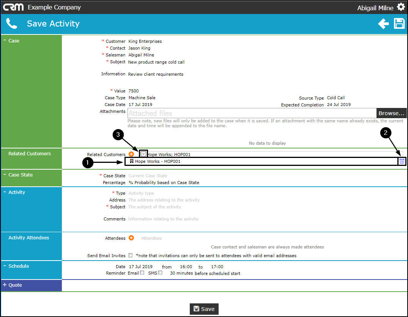The image size is (408, 317).
Task: Click the end time 17:00
Action: point(217,267)
